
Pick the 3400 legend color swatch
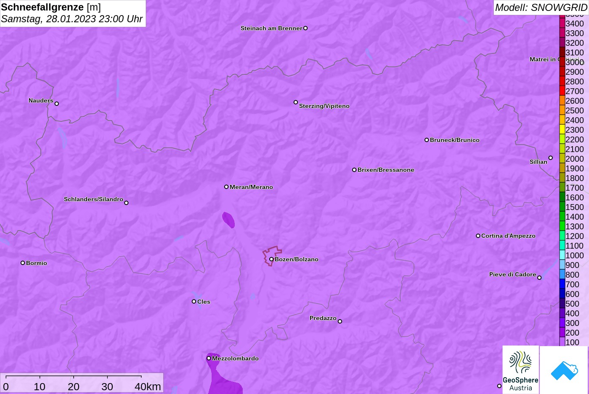tap(562, 23)
